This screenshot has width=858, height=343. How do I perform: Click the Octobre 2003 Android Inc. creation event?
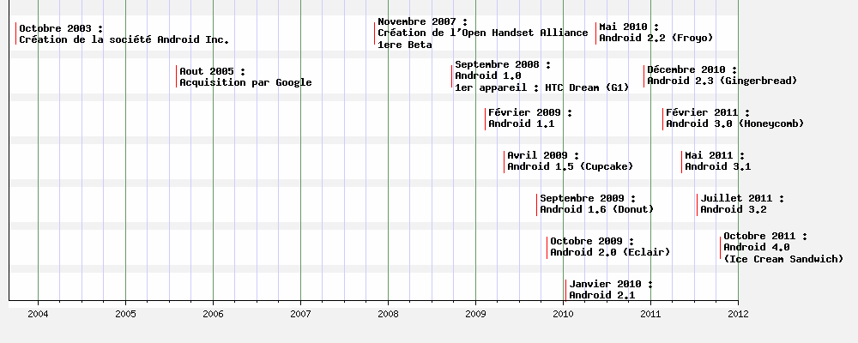coord(124,33)
